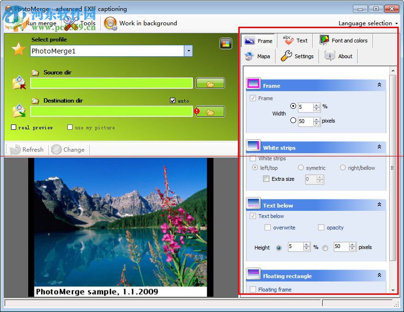Browse for Destination dir with folder button
This screenshot has height=312, width=404.
click(x=210, y=112)
